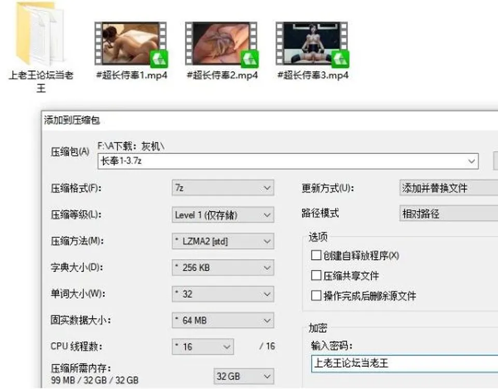Click the 添加到压缩包 dialog title

click(72, 120)
